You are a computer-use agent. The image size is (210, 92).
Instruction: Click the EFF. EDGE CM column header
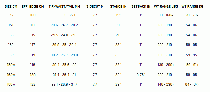tap(33, 7)
